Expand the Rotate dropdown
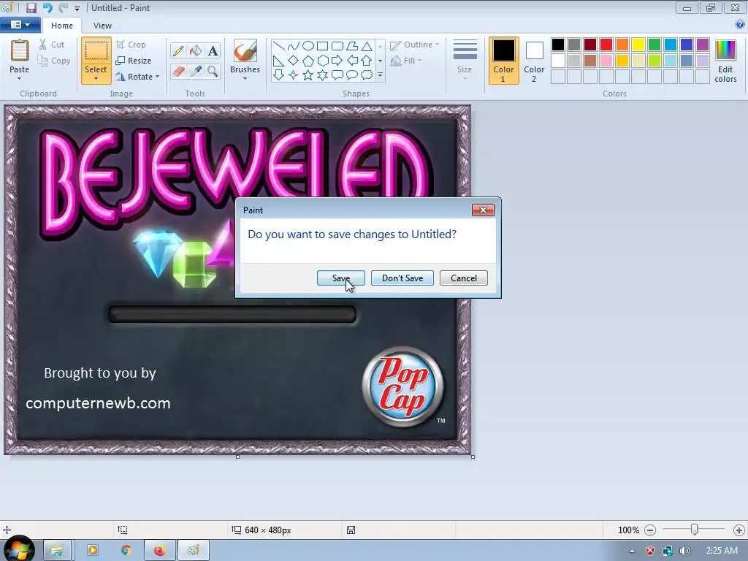748x561 pixels. point(158,76)
